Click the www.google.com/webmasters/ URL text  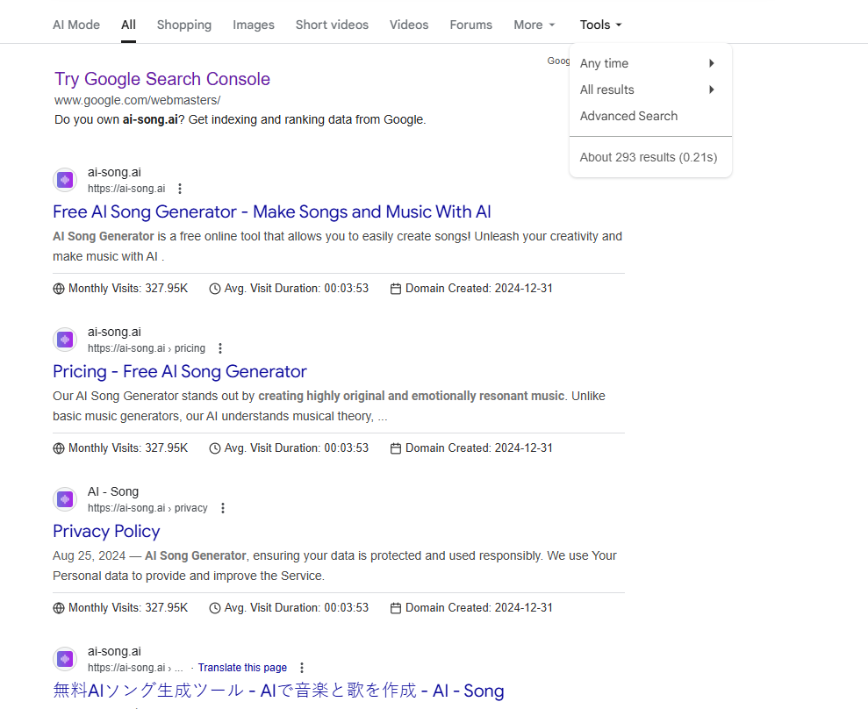click(137, 100)
